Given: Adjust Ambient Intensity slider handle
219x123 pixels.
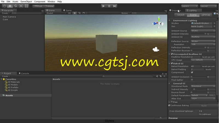Looking at the screenshot, I should click(205, 34).
